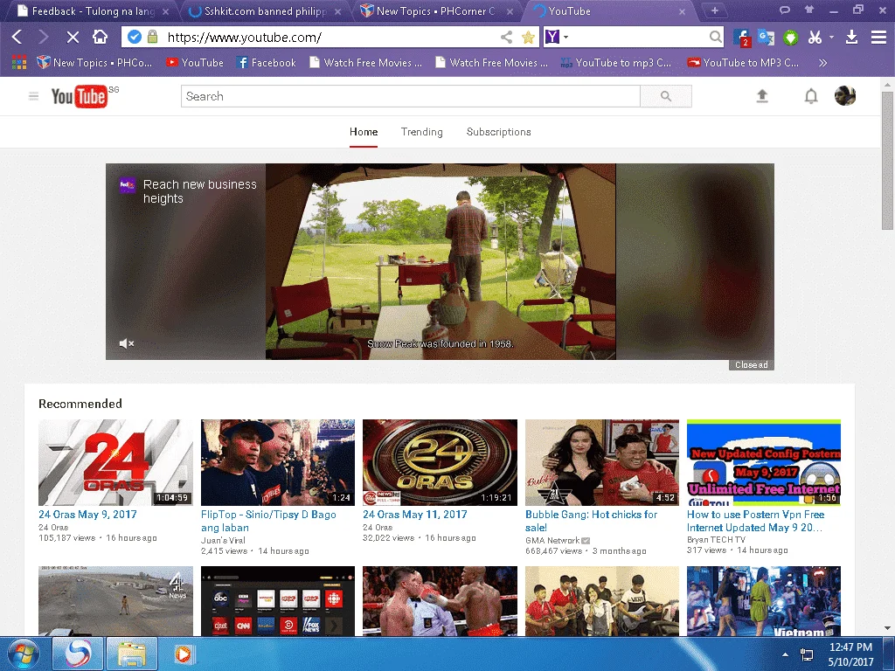
Task: Click Reach new business heights ad title
Action: pos(200,191)
